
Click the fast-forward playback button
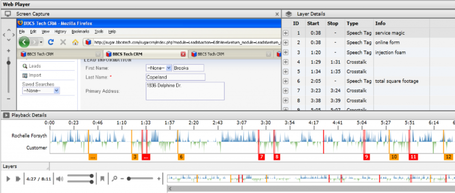18,179
